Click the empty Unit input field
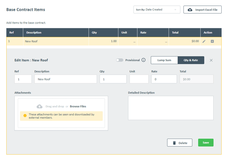Viewport: 225px width, 157px height. pos(139,79)
